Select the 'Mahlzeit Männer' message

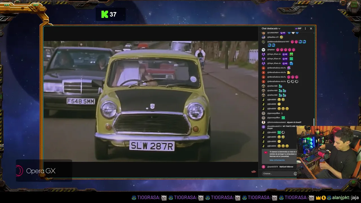[286, 167]
